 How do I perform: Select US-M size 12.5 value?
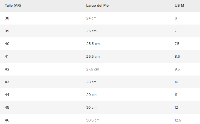(178, 120)
